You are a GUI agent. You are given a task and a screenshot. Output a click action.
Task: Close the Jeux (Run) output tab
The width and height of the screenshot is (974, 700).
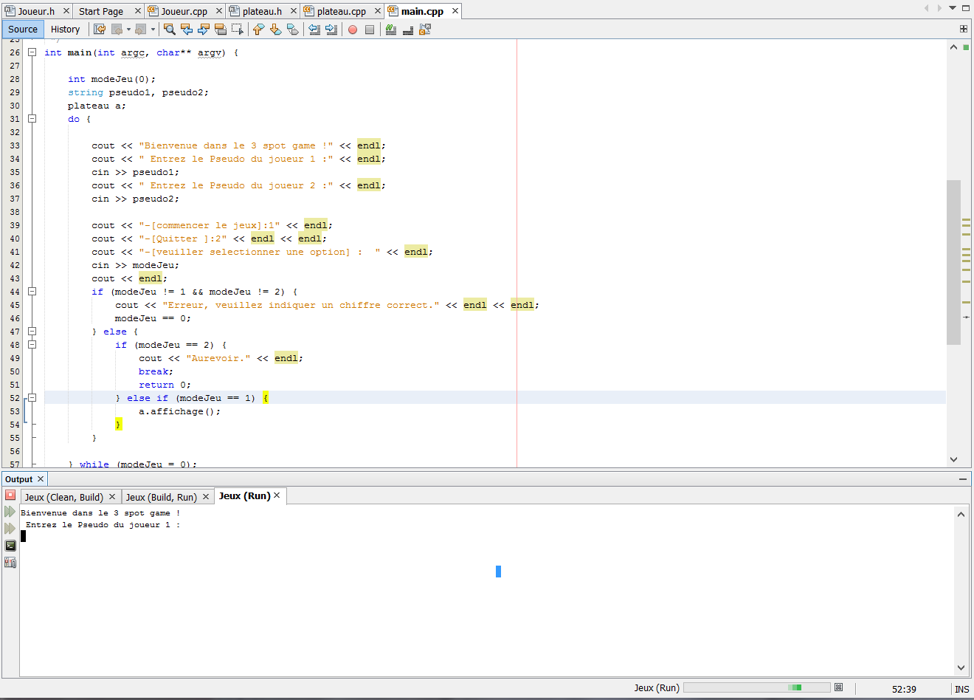[x=277, y=495]
